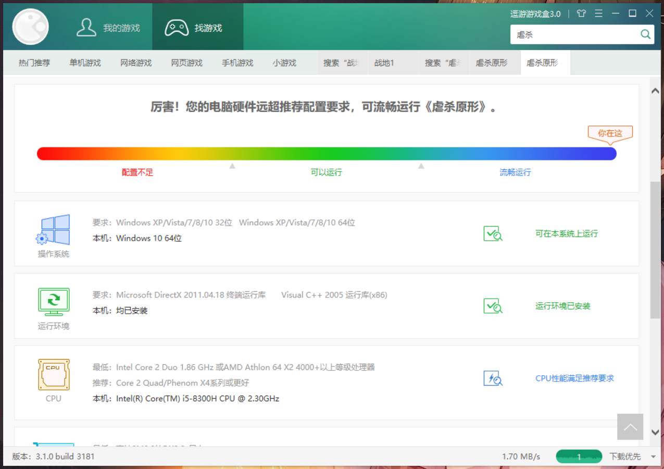This screenshot has height=469, width=664.
Task: Click the 操作系统 Windows icon
Action: (53, 229)
